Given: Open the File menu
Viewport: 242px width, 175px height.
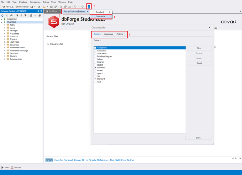Looking at the screenshot, I should coord(2,2).
